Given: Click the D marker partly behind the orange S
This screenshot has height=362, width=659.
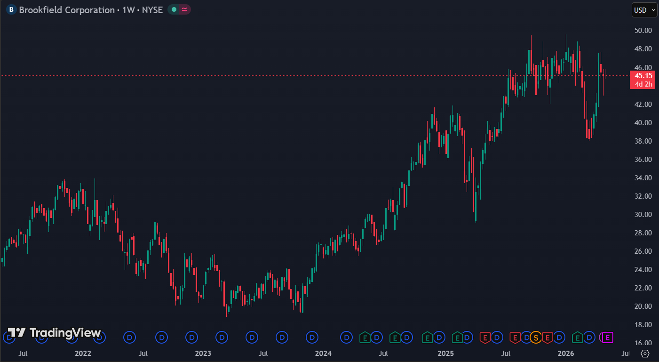Looking at the screenshot, I should point(527,337).
